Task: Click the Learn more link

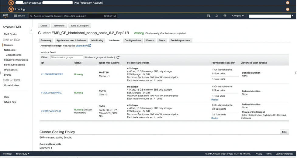Action: [x=82, y=46]
